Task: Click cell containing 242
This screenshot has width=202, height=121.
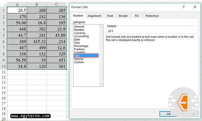Action: point(37,16)
